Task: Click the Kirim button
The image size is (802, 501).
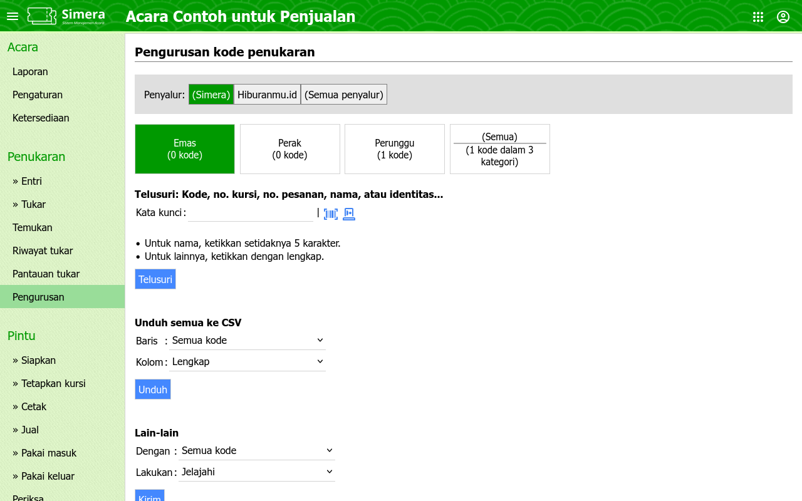Action: 150,495
